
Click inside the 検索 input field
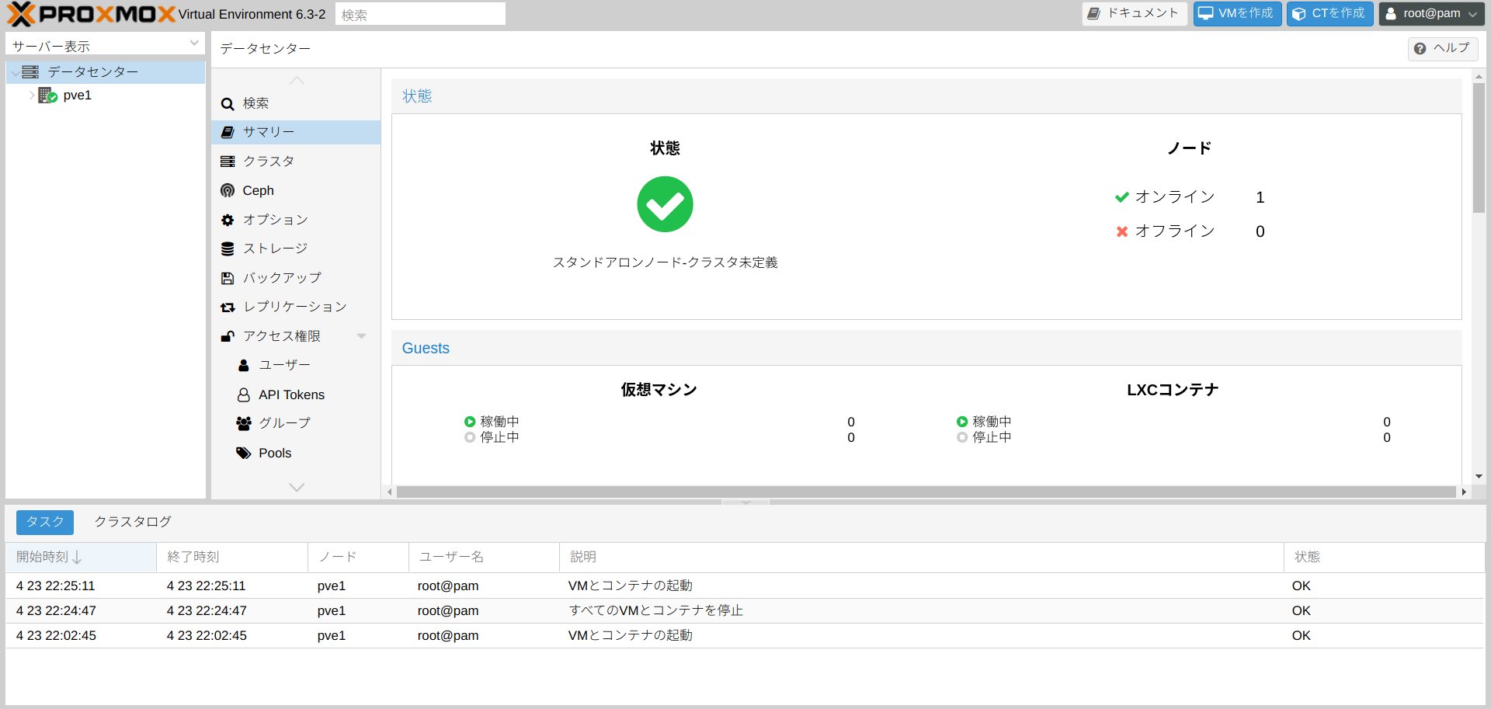[419, 13]
